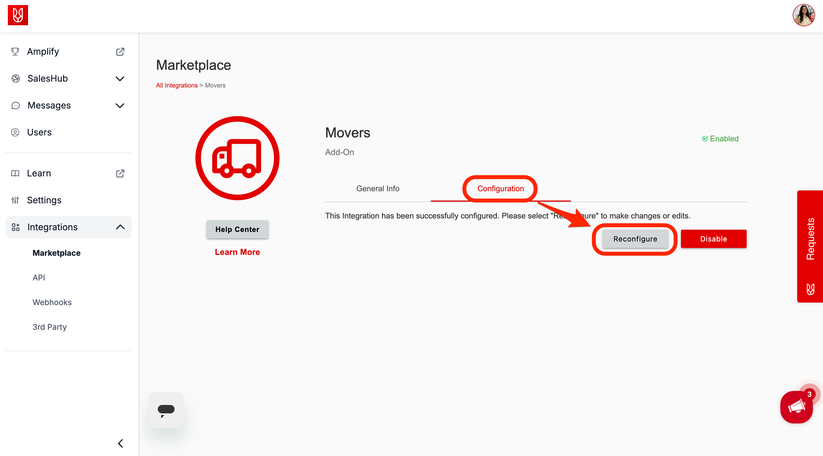Image resolution: width=823 pixels, height=456 pixels.
Task: Open the Webhooks submenu item
Action: (x=52, y=302)
